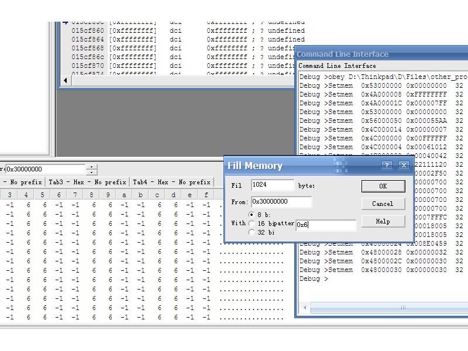This screenshot has width=468, height=351.
Task: Open Help for Fill Memory
Action: point(383,221)
